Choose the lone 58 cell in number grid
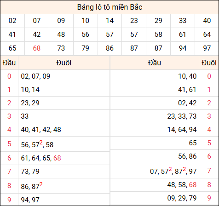 [x=158, y=34]
